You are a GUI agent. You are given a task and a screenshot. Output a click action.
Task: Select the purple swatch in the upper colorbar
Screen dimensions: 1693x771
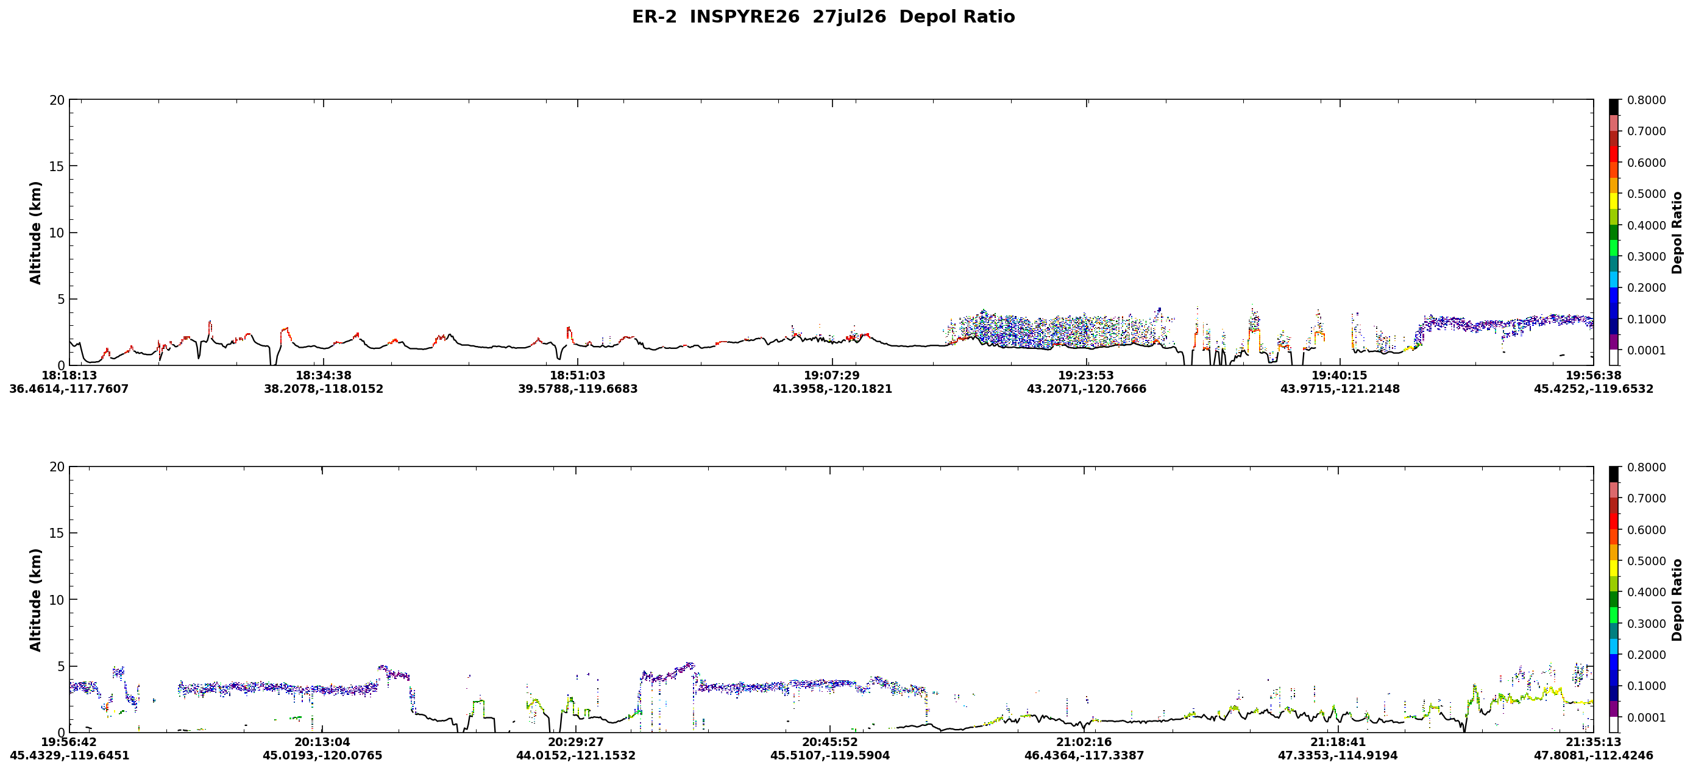[x=1614, y=342]
